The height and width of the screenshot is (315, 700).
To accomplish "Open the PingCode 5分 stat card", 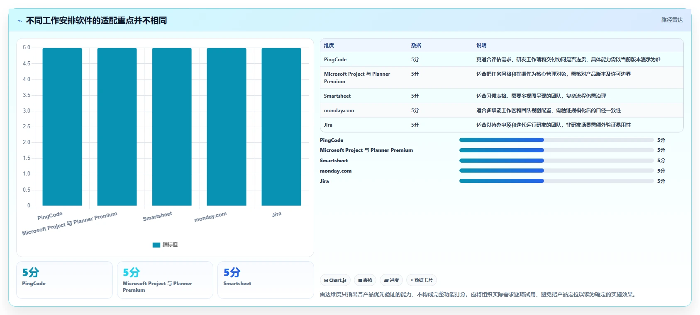I will [64, 280].
